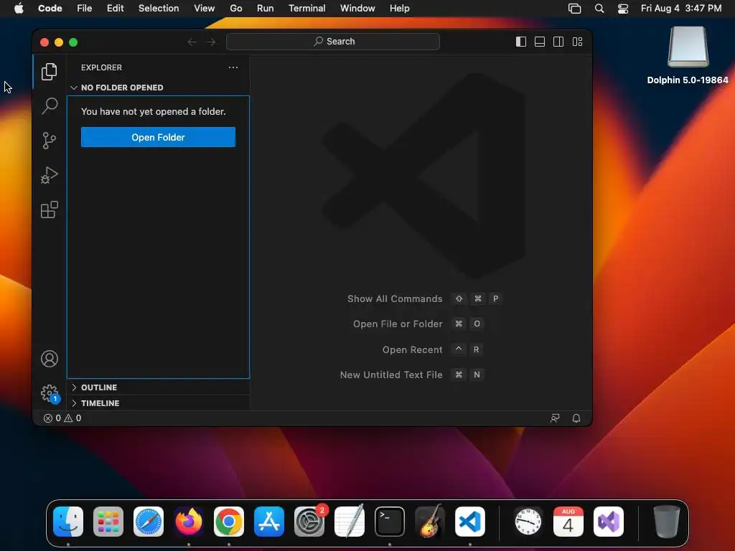Open the Window menu
This screenshot has width=735, height=551.
pos(357,9)
